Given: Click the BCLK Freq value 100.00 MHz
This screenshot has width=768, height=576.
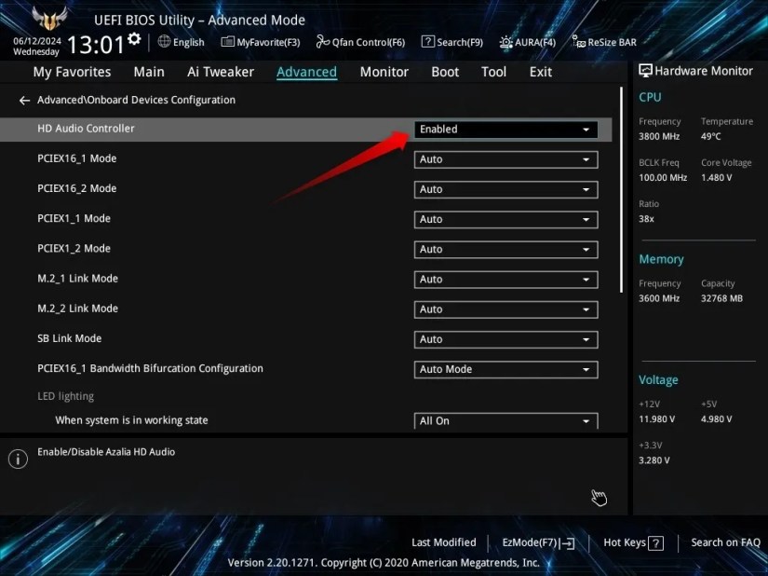Looking at the screenshot, I should pos(663,178).
